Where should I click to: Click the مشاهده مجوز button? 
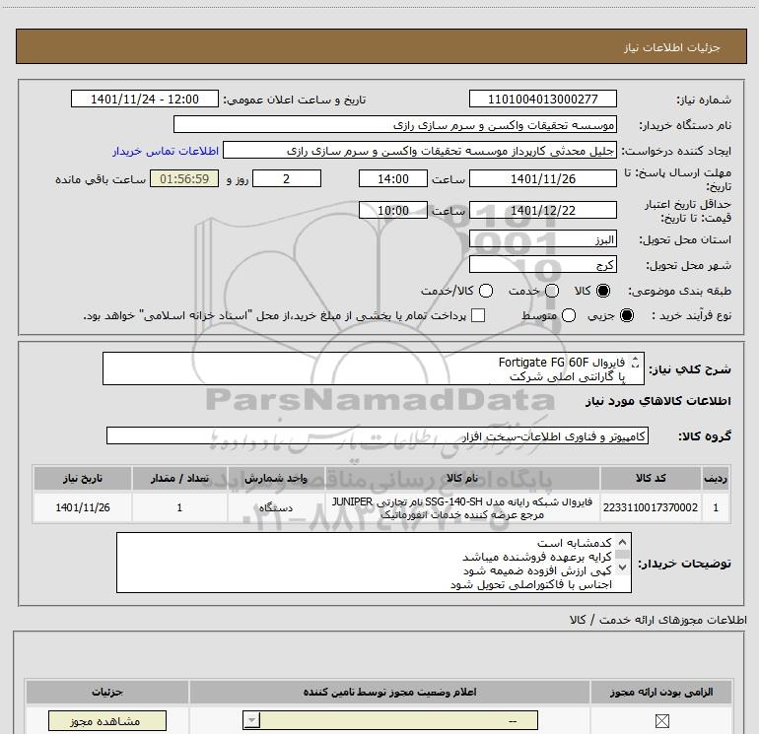[x=107, y=721]
